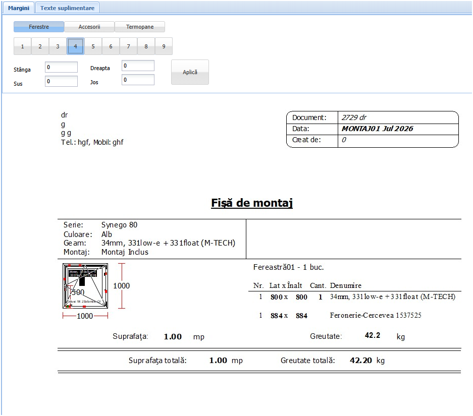Click the 'Alb' colour value
The width and height of the screenshot is (473, 416).
click(x=107, y=234)
